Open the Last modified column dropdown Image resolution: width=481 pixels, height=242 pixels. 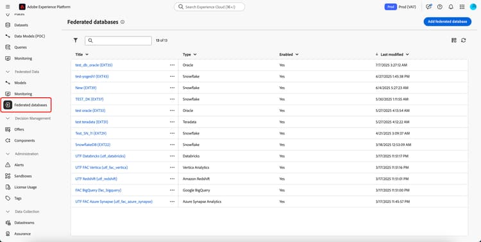[407, 54]
